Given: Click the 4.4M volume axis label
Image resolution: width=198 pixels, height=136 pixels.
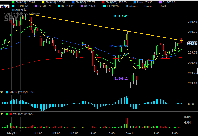Looking at the screenshot, I should [x=187, y=122].
